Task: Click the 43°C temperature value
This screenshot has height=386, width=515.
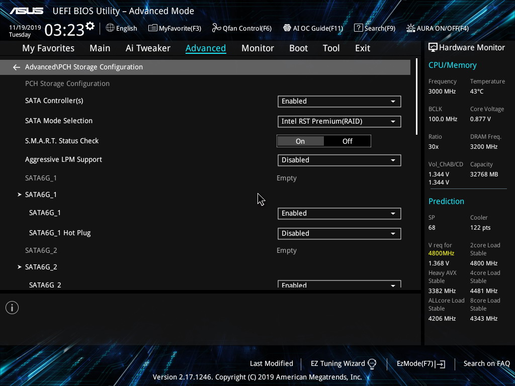Action: click(477, 91)
